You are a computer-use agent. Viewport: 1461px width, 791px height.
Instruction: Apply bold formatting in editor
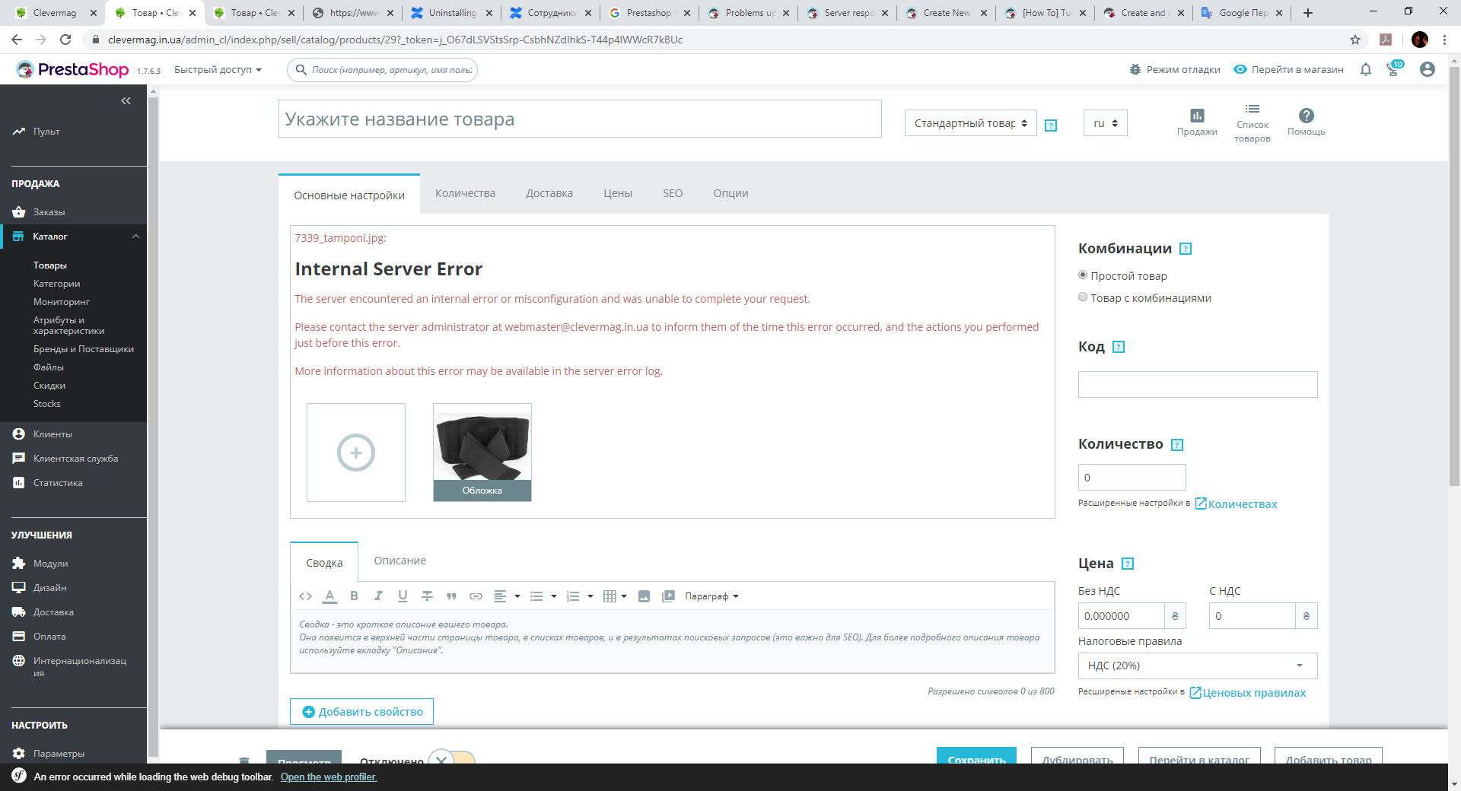point(354,596)
